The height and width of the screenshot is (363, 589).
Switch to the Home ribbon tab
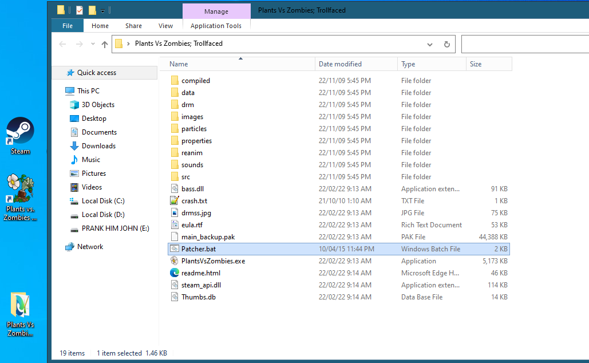pos(100,26)
